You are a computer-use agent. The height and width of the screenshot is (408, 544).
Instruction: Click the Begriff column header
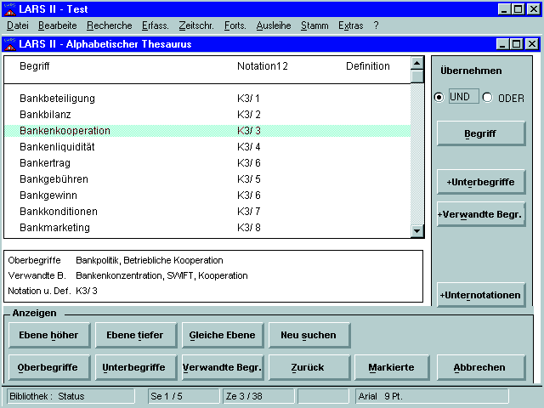click(x=34, y=66)
